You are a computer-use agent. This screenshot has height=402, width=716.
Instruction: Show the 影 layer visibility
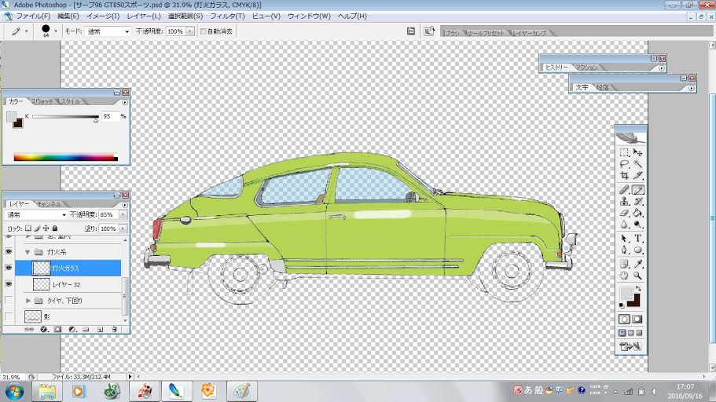(x=9, y=316)
